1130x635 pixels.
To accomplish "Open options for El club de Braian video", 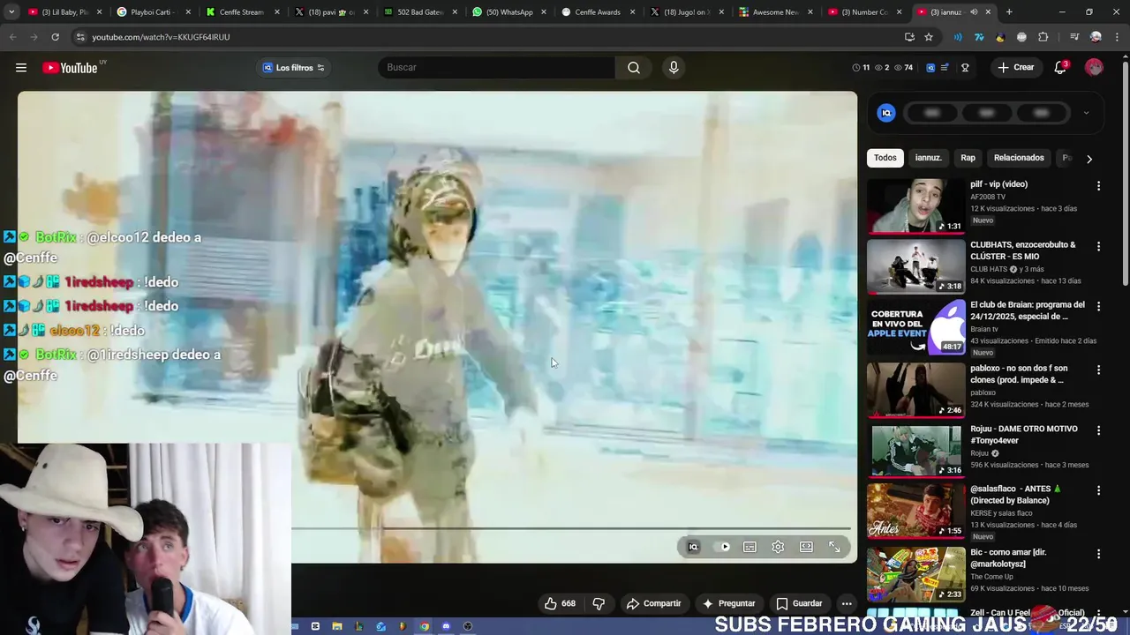I will point(1098,306).
